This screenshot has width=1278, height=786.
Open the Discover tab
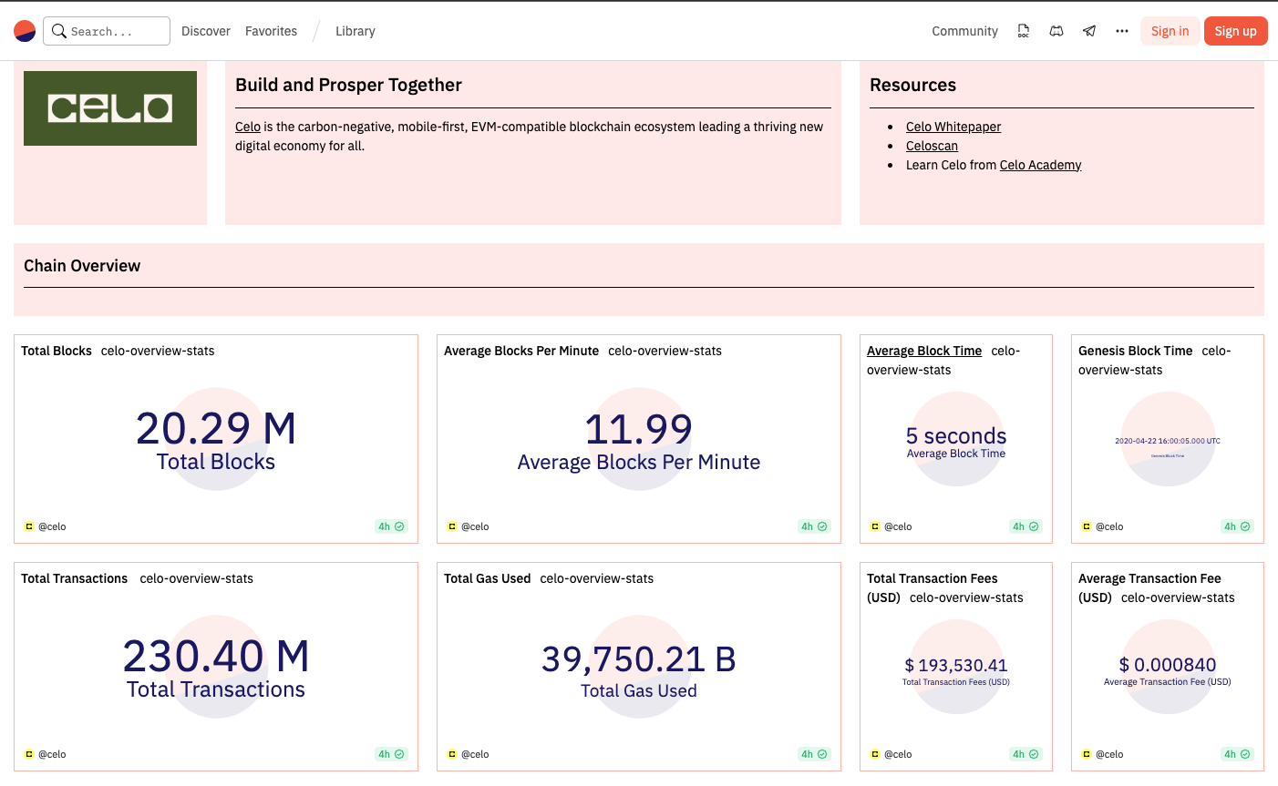point(206,31)
